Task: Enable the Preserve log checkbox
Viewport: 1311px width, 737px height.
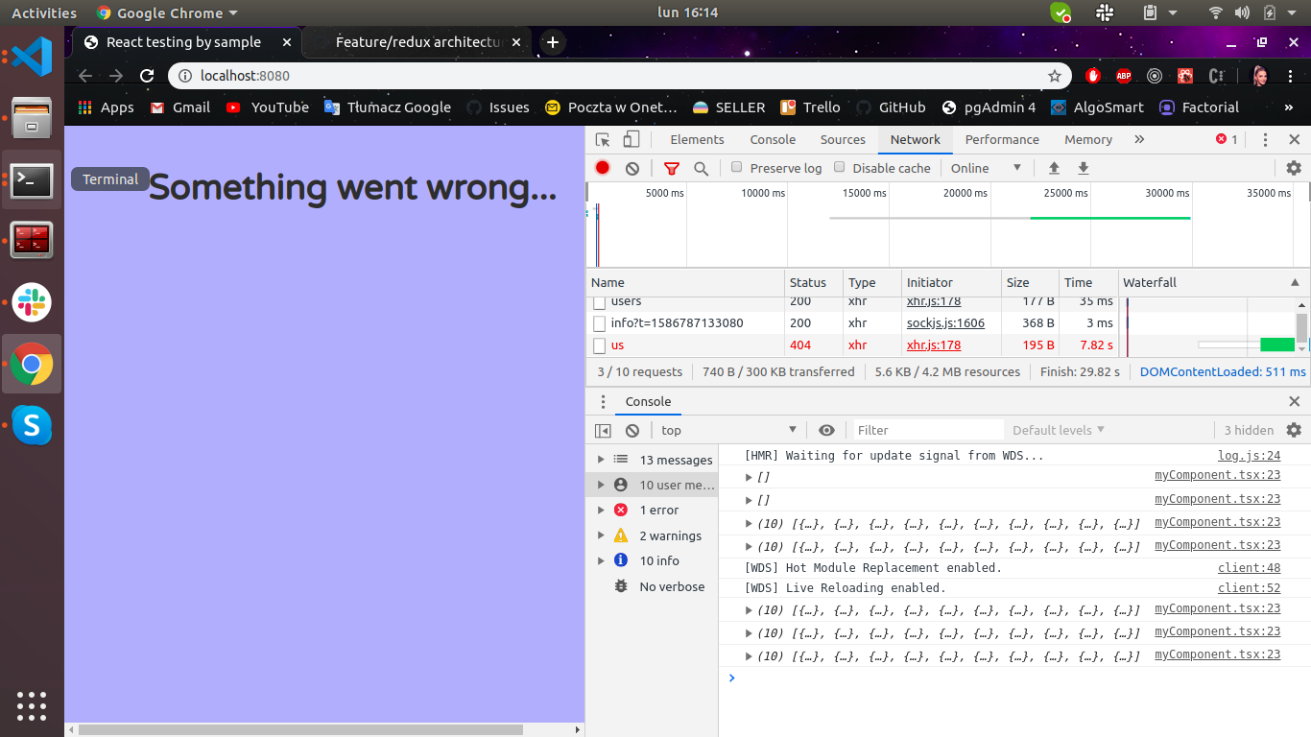Action: pos(735,168)
